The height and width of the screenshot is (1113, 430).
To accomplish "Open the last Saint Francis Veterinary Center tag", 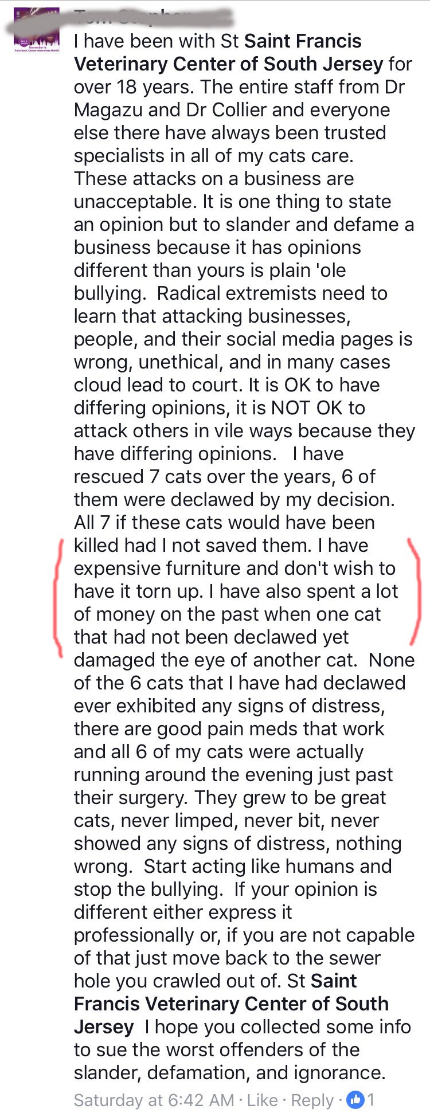I will click(x=231, y=1004).
